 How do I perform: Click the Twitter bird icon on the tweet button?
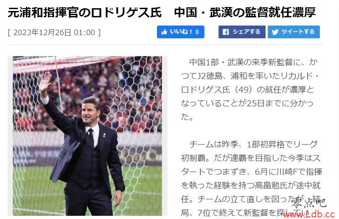tap(275, 32)
